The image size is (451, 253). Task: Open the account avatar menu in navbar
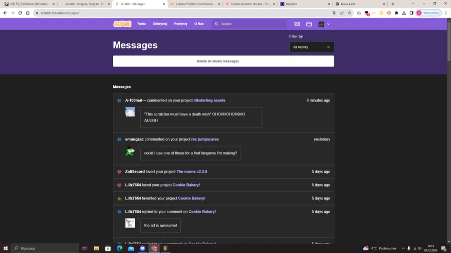point(324,24)
